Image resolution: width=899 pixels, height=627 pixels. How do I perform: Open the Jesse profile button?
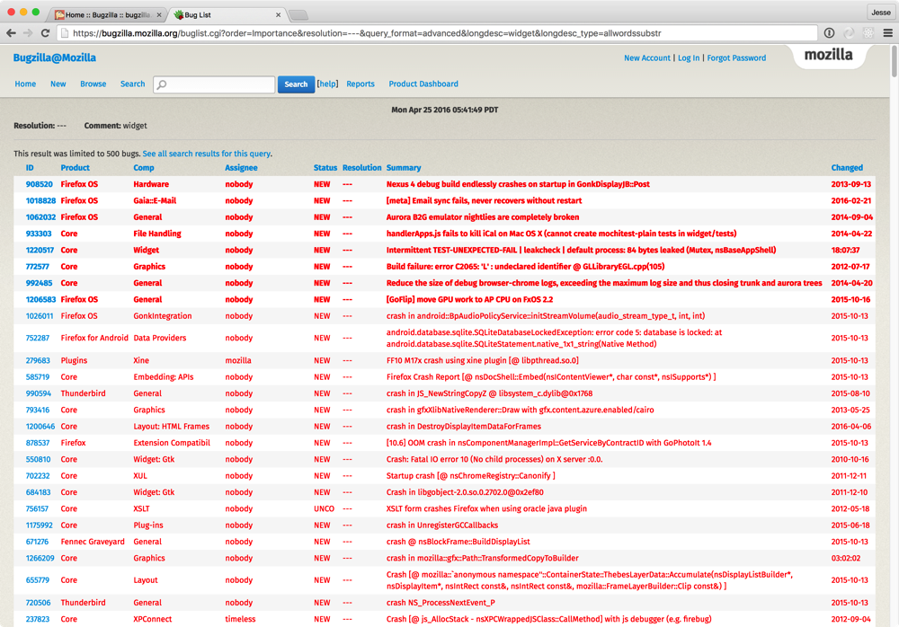click(880, 13)
